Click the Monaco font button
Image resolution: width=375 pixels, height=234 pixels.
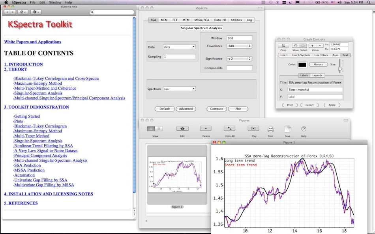(x=318, y=65)
